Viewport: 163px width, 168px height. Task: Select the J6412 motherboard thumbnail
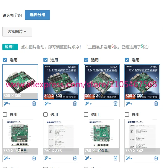click(102, 82)
